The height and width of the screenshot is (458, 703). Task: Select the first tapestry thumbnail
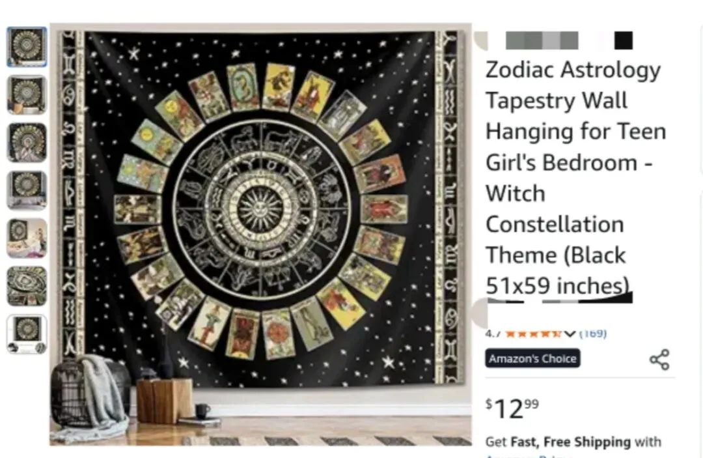27,47
